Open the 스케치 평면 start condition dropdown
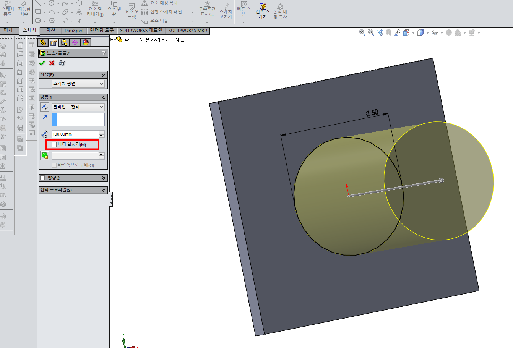 tap(78, 84)
